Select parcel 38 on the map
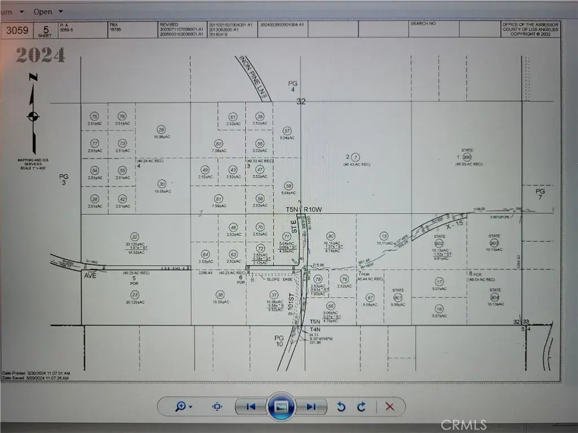Image resolution: width=578 pixels, height=433 pixels. click(220, 294)
